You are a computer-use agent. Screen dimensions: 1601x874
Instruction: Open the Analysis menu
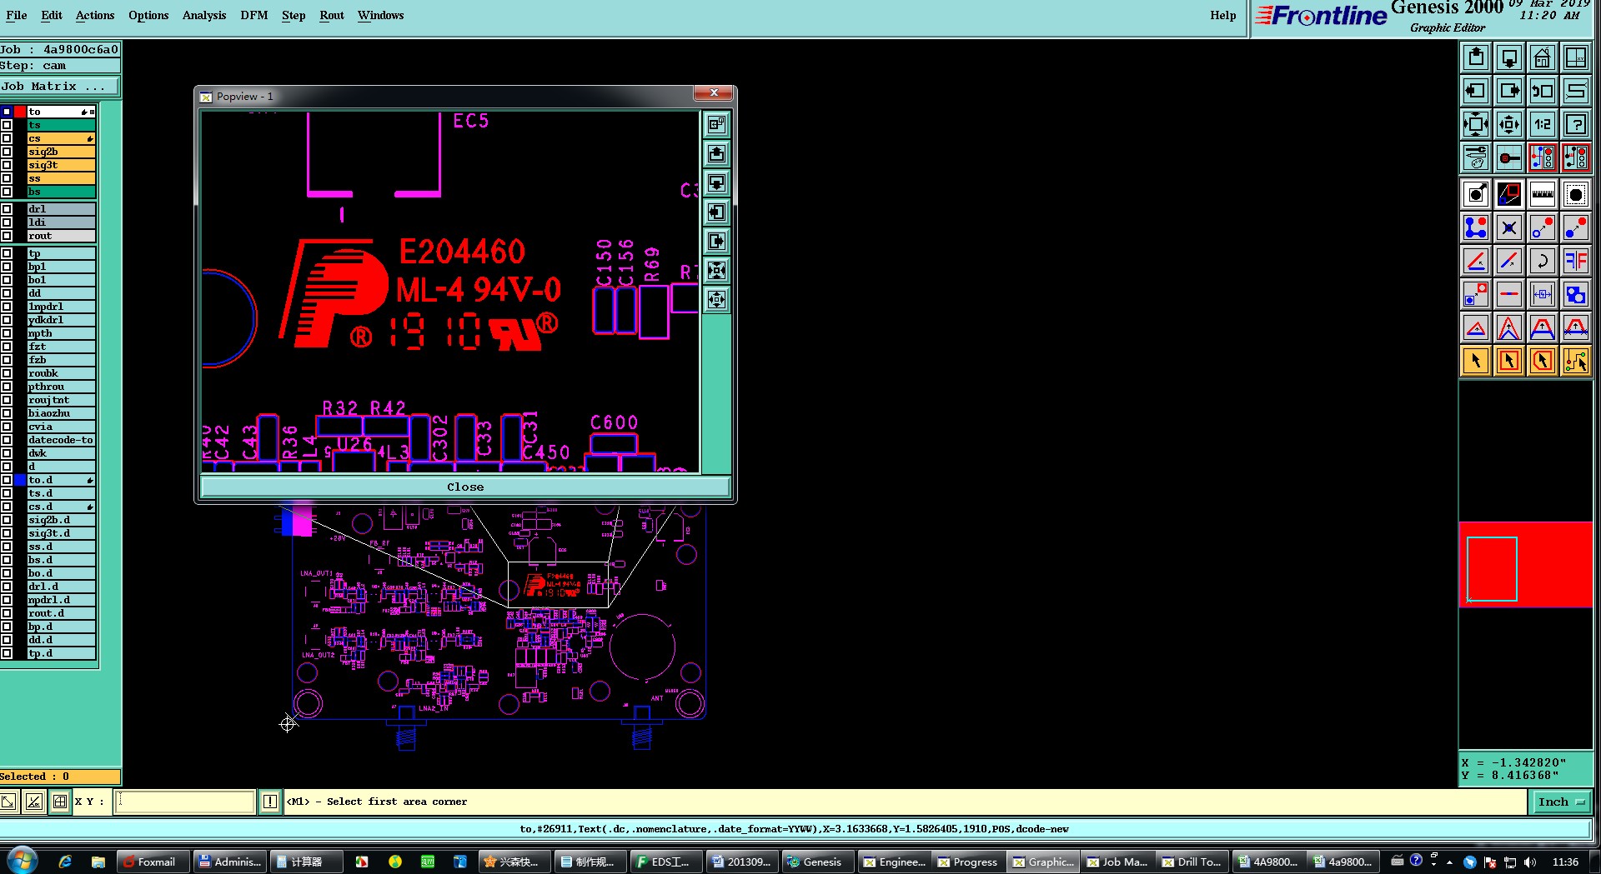(x=204, y=15)
